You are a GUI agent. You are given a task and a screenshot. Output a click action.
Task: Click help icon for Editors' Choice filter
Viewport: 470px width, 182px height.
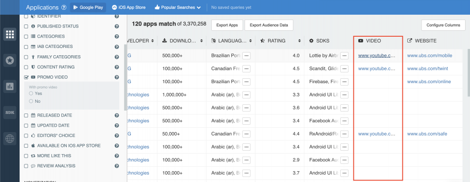click(x=117, y=136)
